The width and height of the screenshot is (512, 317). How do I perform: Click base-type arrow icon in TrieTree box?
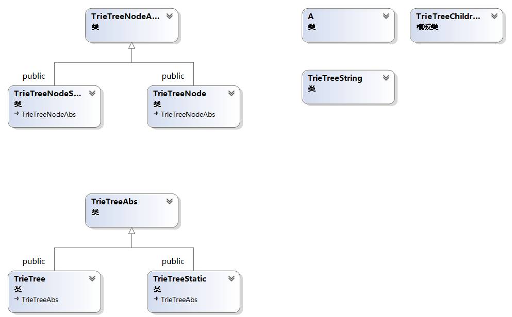pyautogui.click(x=17, y=299)
